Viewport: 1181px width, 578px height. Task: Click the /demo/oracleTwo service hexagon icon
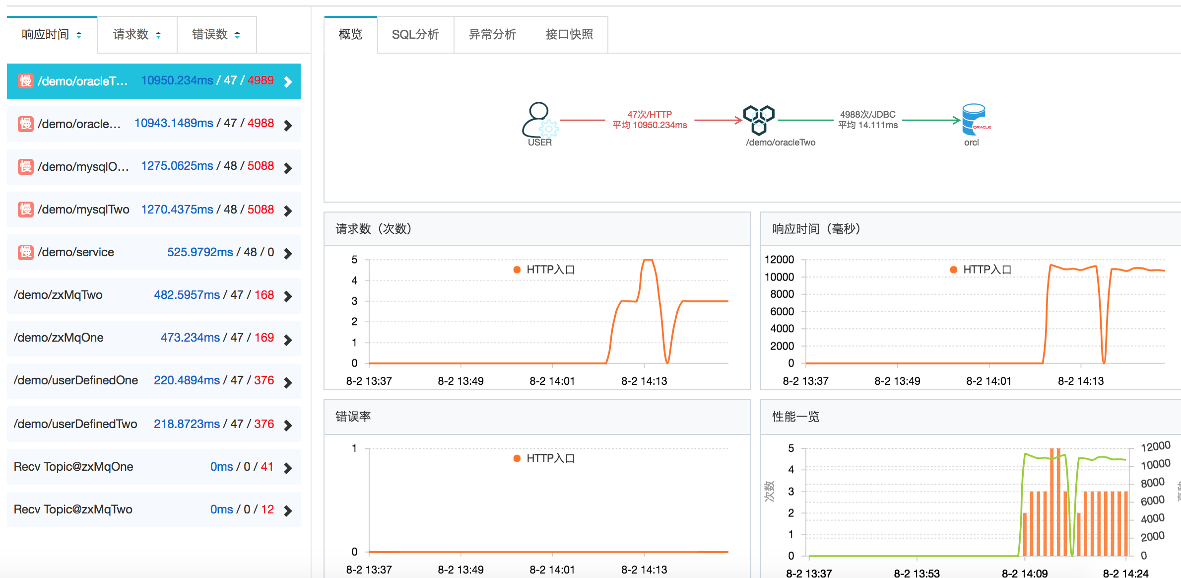tap(759, 120)
